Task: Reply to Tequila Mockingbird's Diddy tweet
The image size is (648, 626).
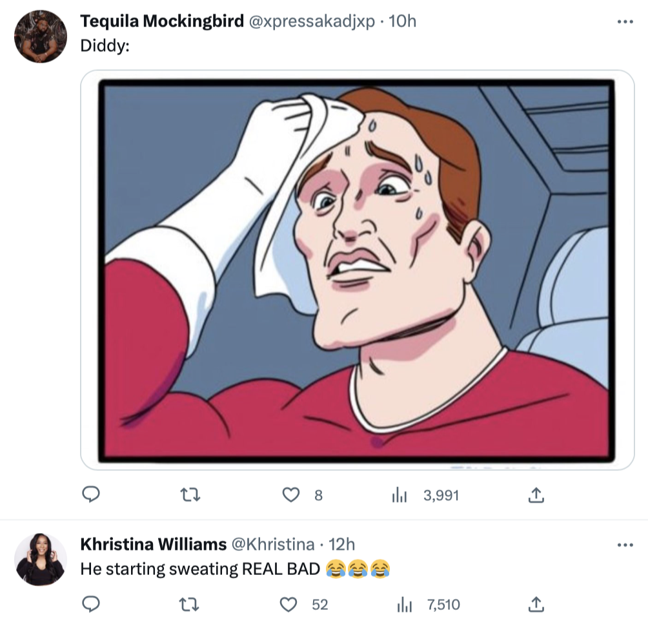Action: click(92, 495)
